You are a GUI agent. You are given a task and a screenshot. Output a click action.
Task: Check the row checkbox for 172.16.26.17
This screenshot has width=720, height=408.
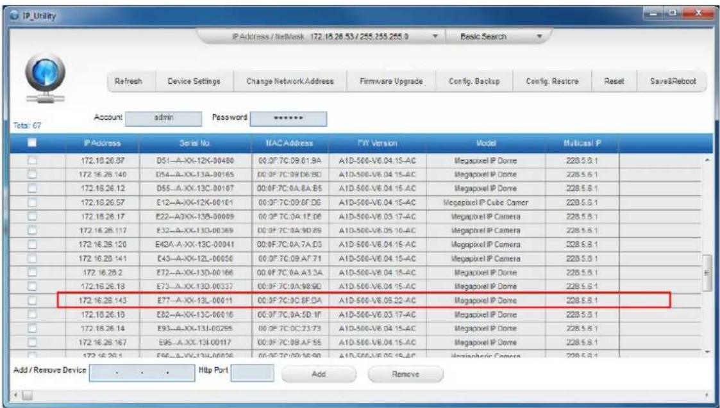pos(31,216)
